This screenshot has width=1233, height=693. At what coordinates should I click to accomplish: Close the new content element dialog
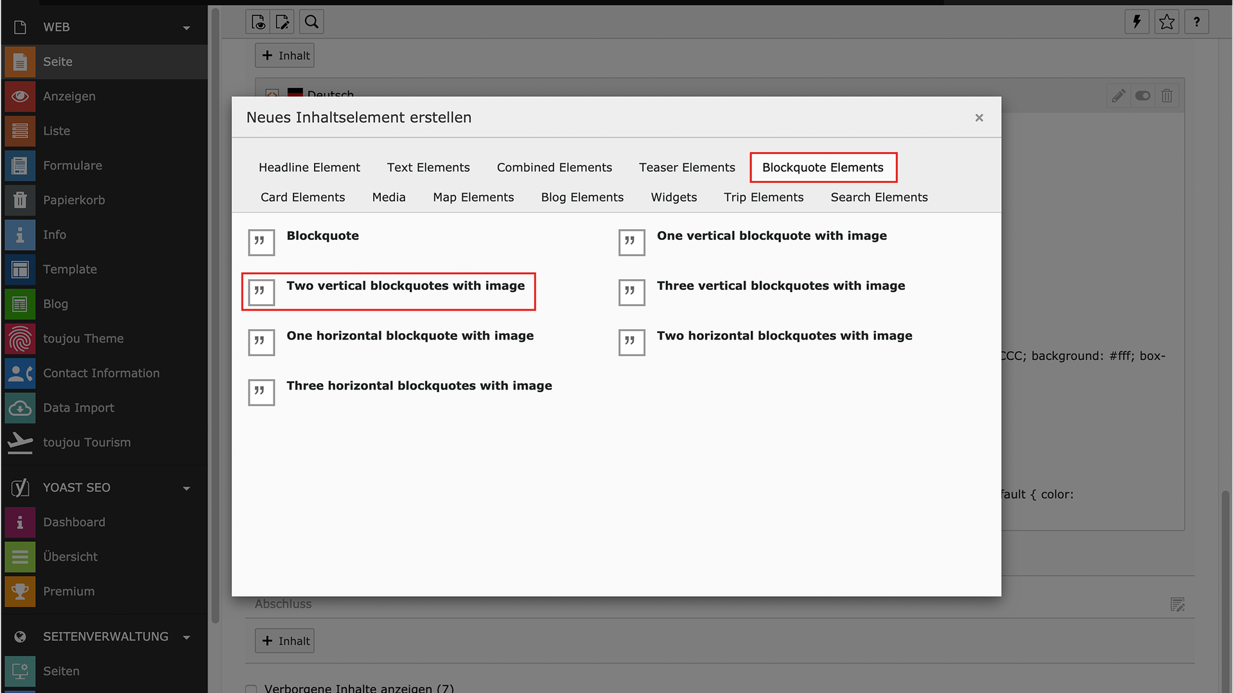click(x=979, y=117)
